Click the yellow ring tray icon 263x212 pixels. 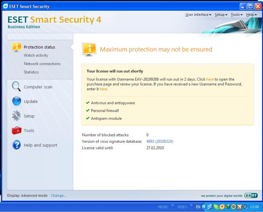point(234,206)
